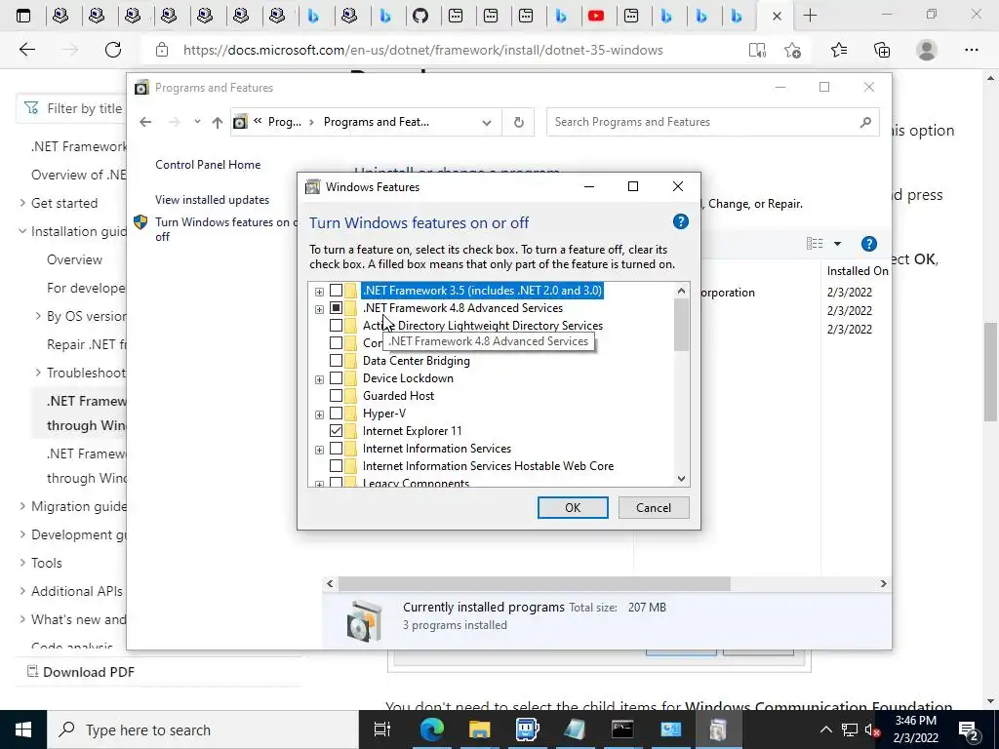
Task: Click the Edge profile avatar
Action: [x=927, y=50]
